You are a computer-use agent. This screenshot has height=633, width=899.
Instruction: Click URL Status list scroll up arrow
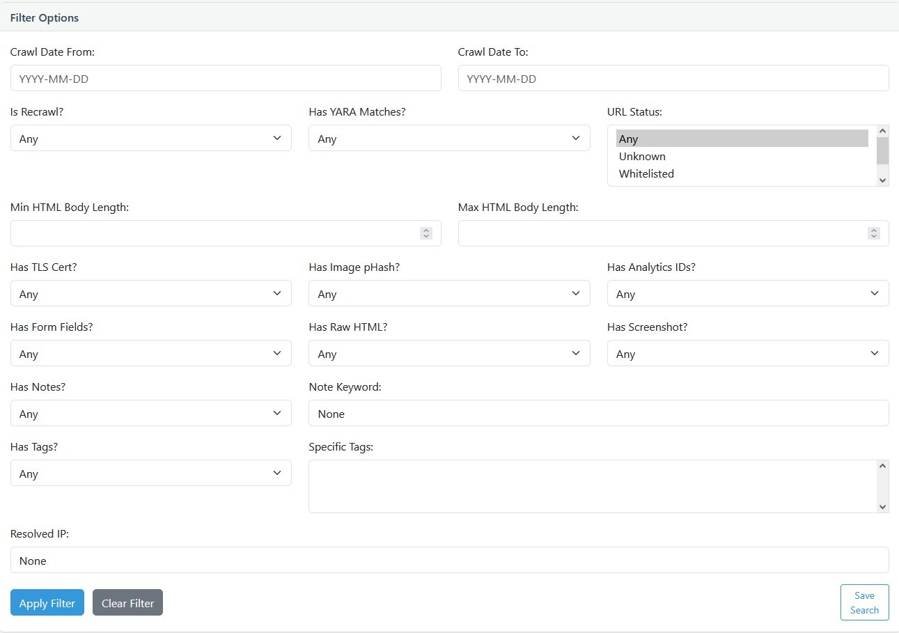(883, 131)
